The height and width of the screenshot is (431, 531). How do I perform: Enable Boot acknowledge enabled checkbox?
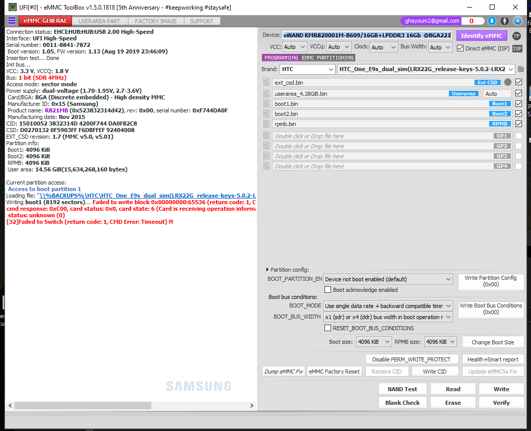pos(328,290)
